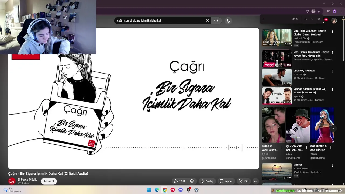The width and height of the screenshot is (345, 194).
Task: Open options menu for the Mahşer video
Action: (332, 165)
